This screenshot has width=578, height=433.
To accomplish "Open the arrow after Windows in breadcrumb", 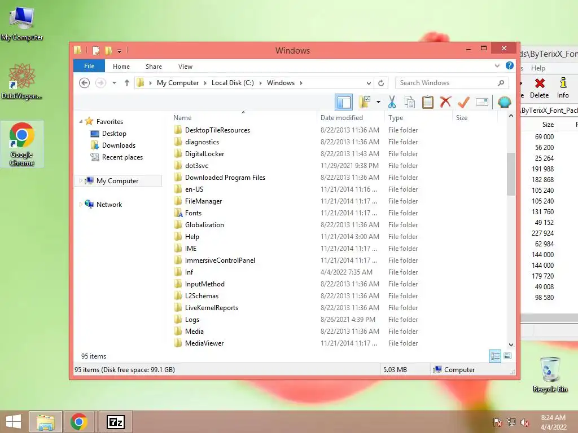I will point(301,83).
